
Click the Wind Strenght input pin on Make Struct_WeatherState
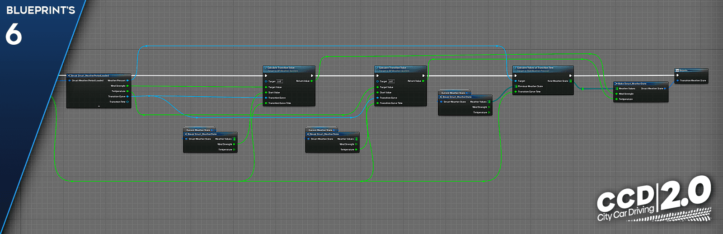pos(617,94)
